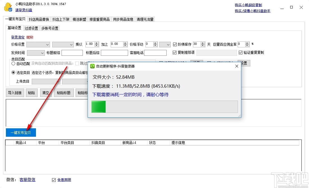Increase the 乘以 multiplier value
Image resolution: width=309 pixels, height=188 pixels.
point(97,43)
